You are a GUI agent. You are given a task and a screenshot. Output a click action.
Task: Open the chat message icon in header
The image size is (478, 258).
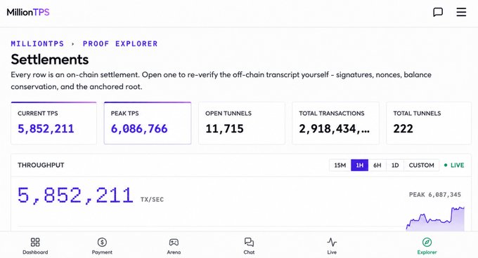point(438,12)
